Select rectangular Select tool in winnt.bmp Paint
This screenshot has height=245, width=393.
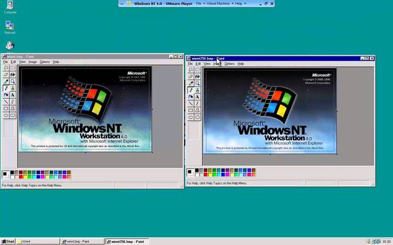[12, 68]
